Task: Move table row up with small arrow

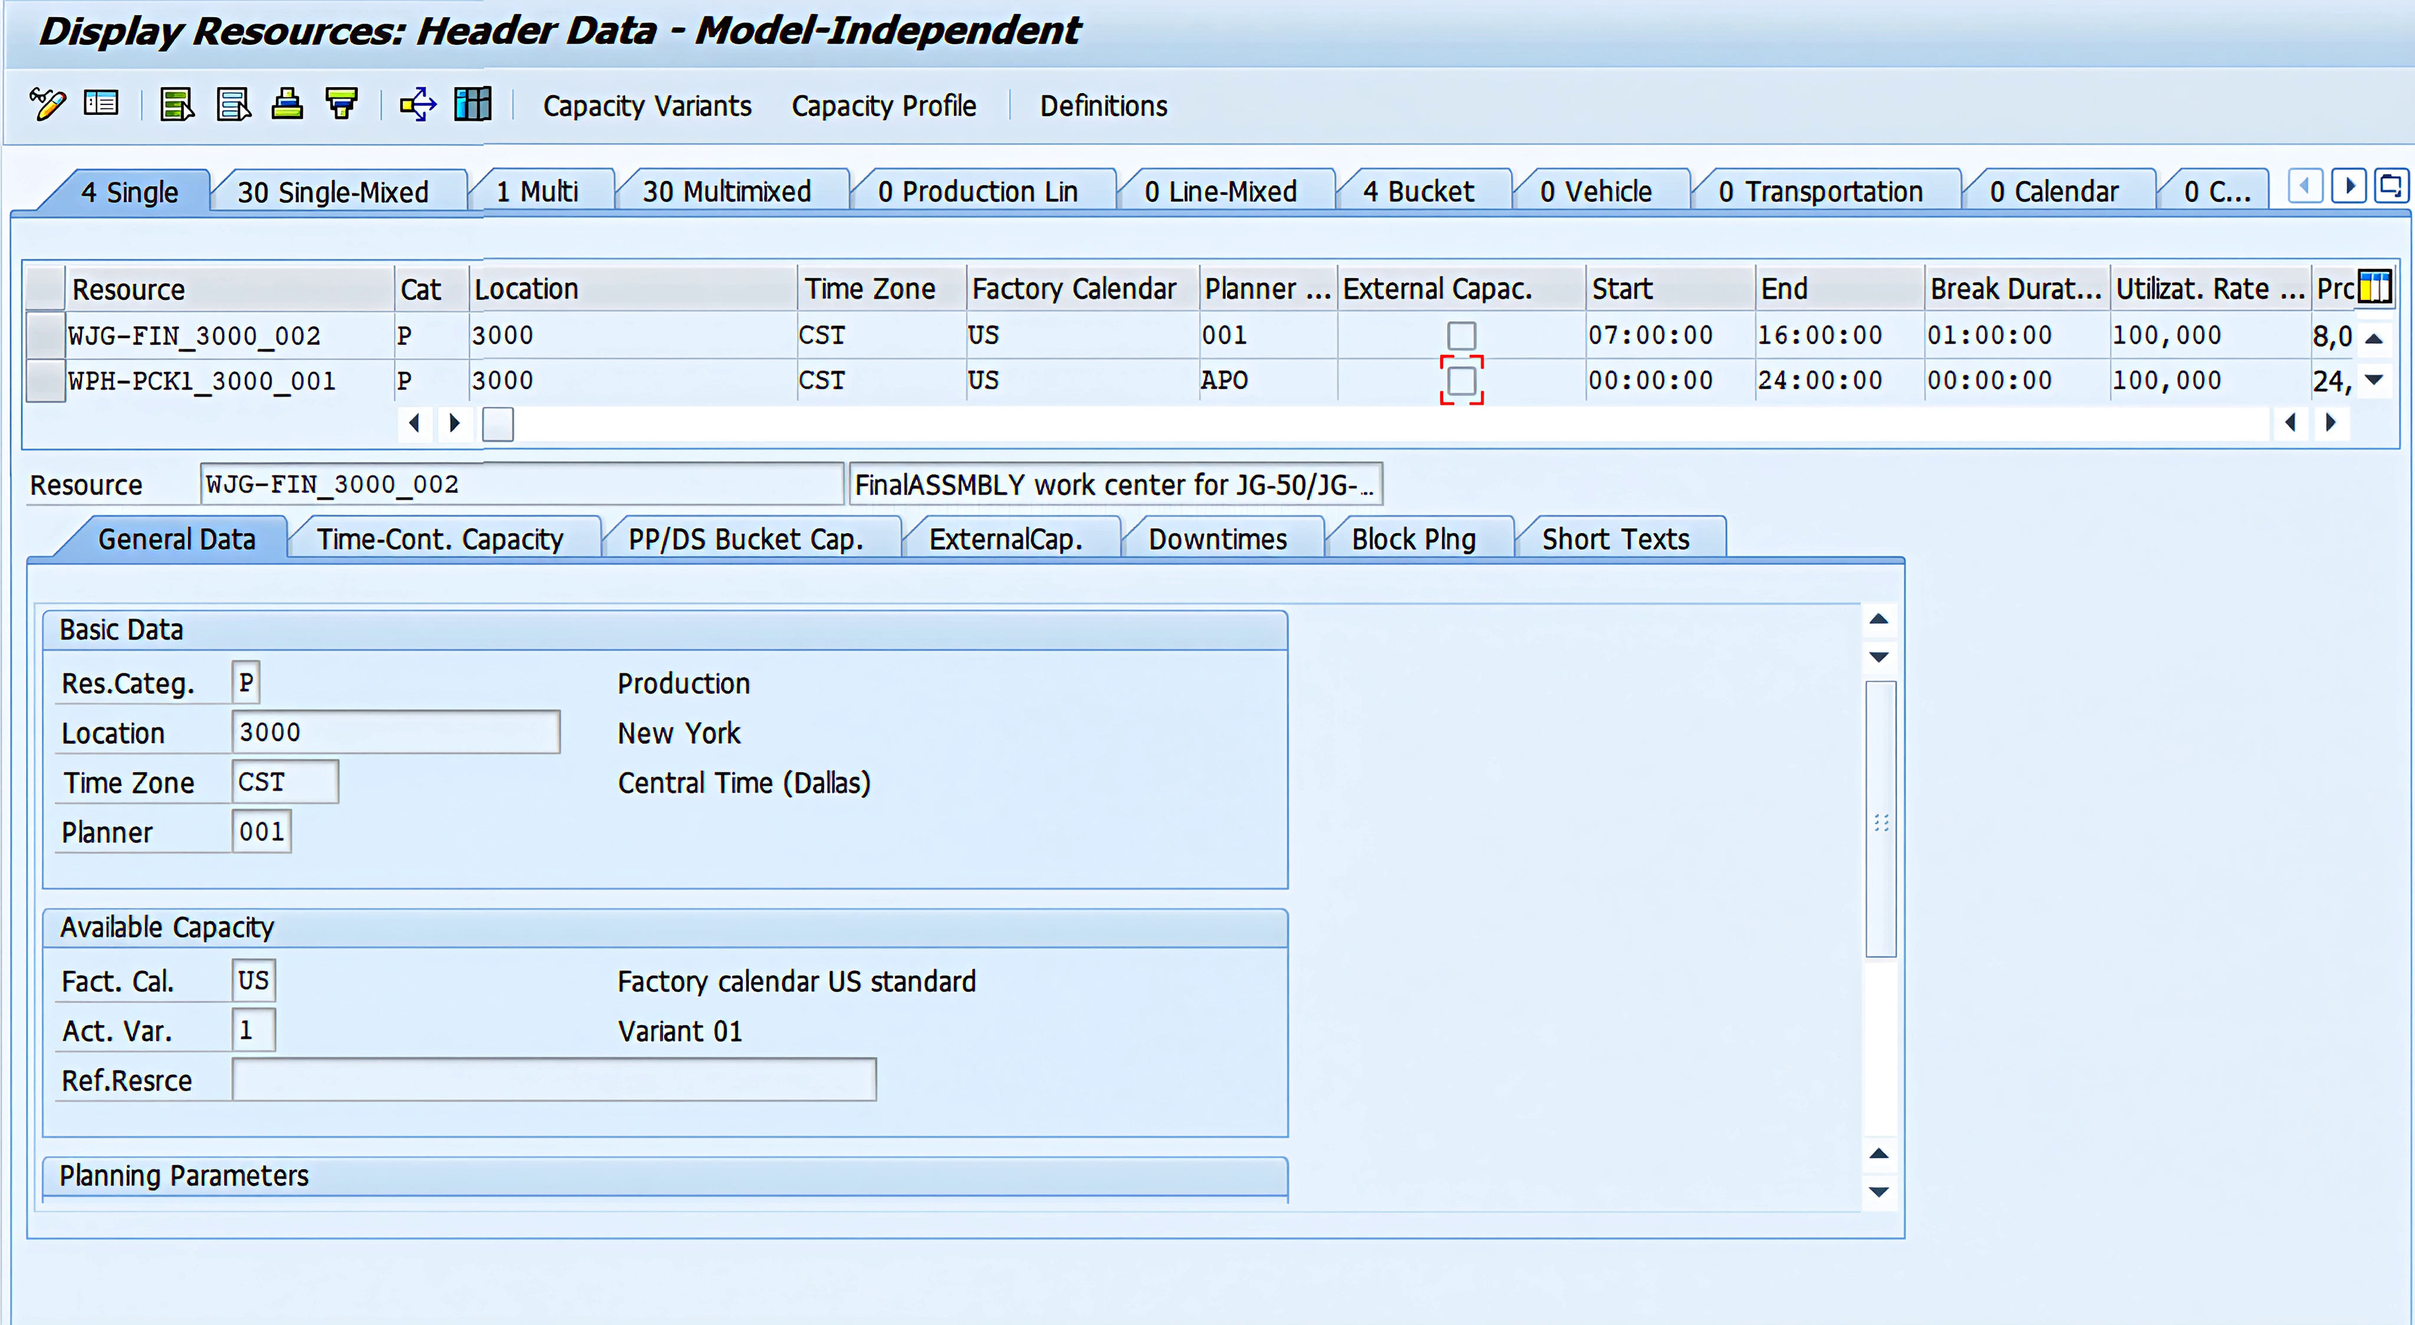Action: 2374,338
